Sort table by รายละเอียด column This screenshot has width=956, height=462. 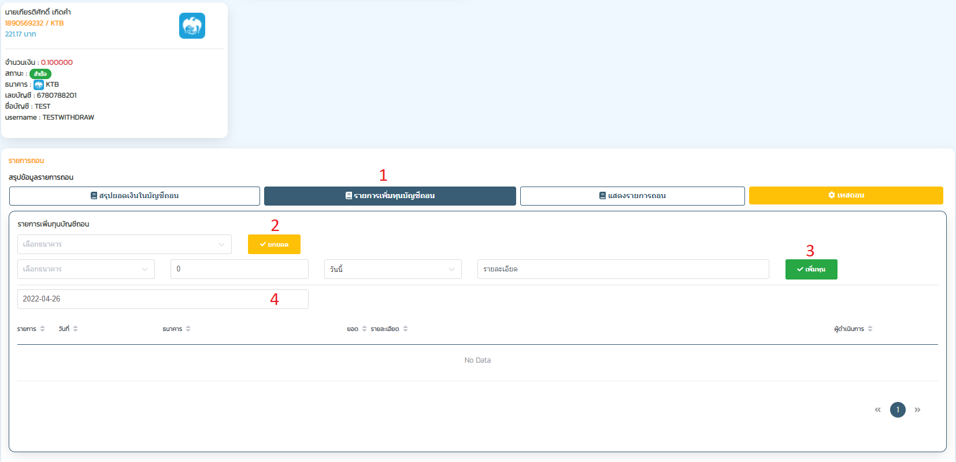[405, 329]
